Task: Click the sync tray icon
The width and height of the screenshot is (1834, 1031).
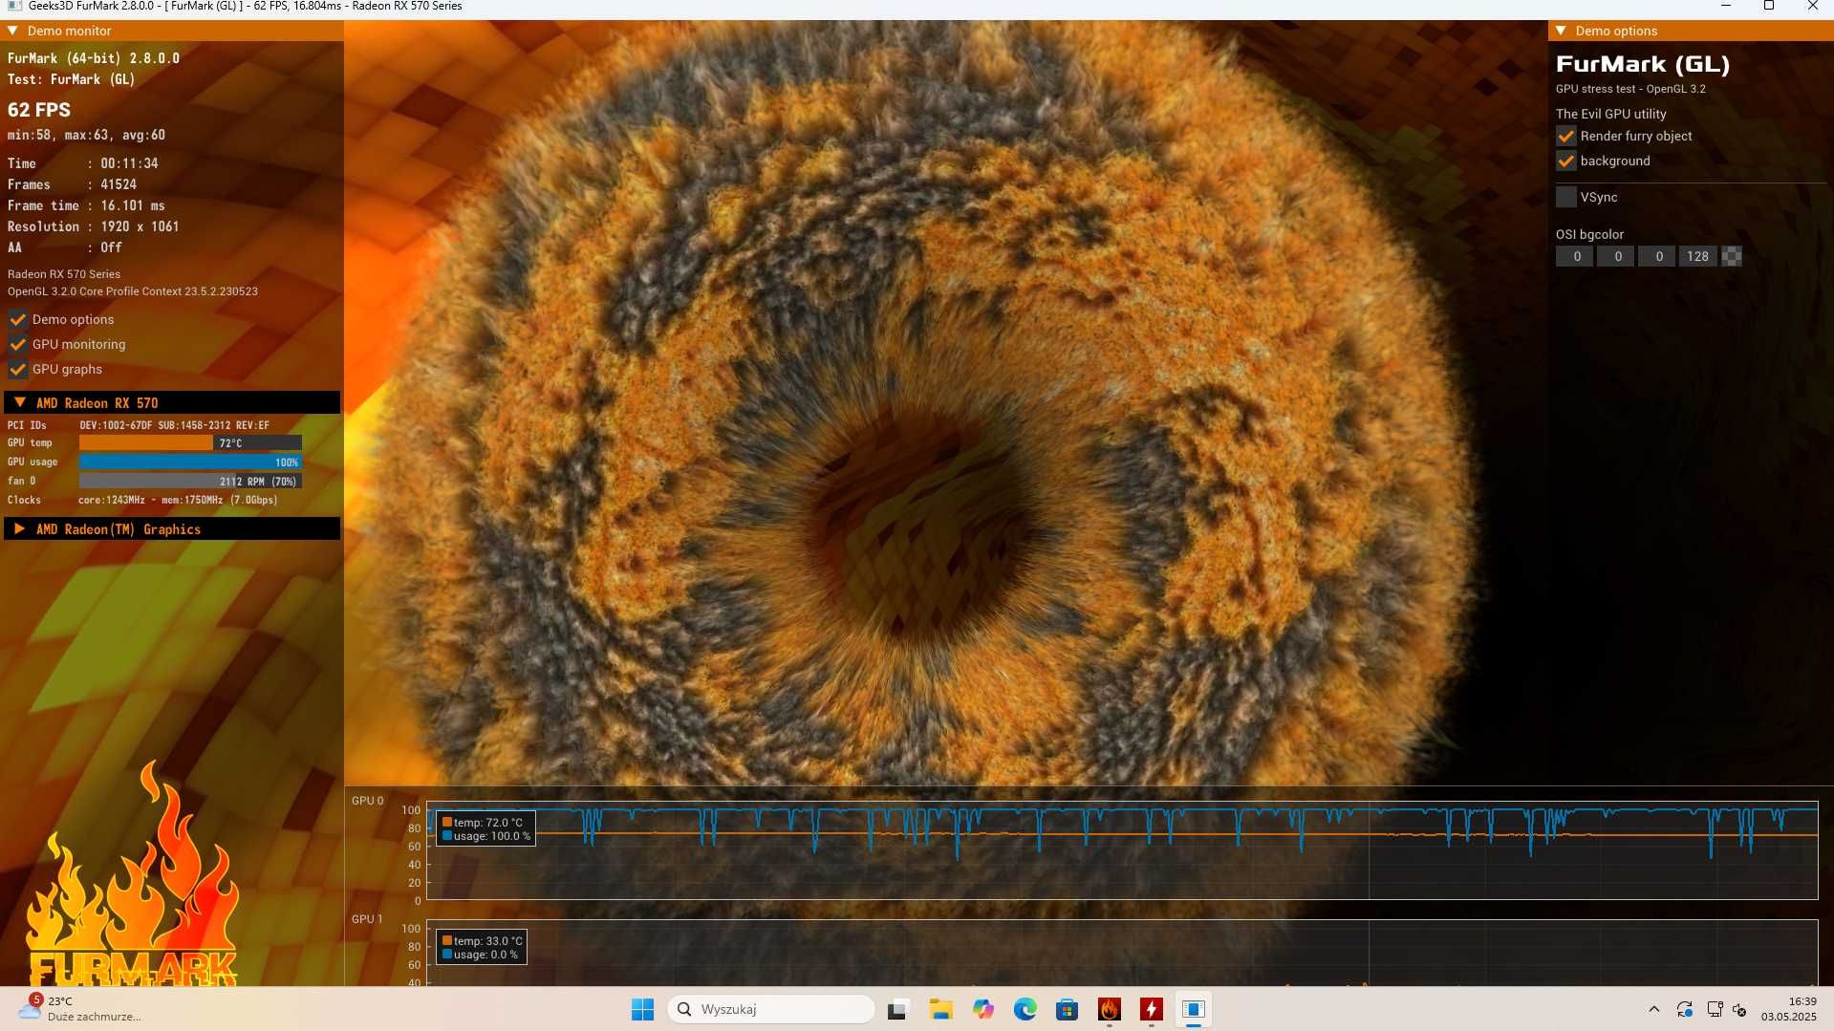Action: pyautogui.click(x=1684, y=1009)
